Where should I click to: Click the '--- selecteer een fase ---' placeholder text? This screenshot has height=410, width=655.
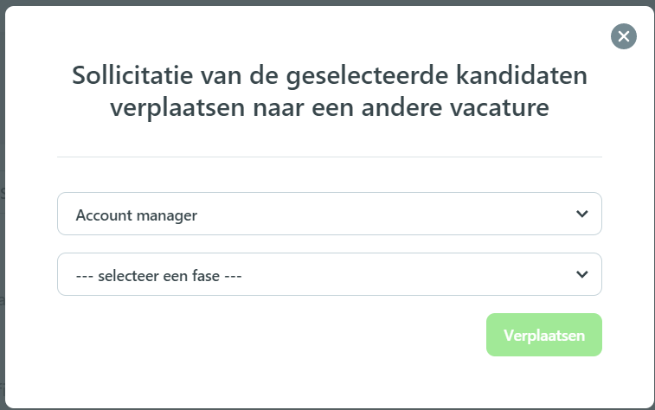coord(158,276)
